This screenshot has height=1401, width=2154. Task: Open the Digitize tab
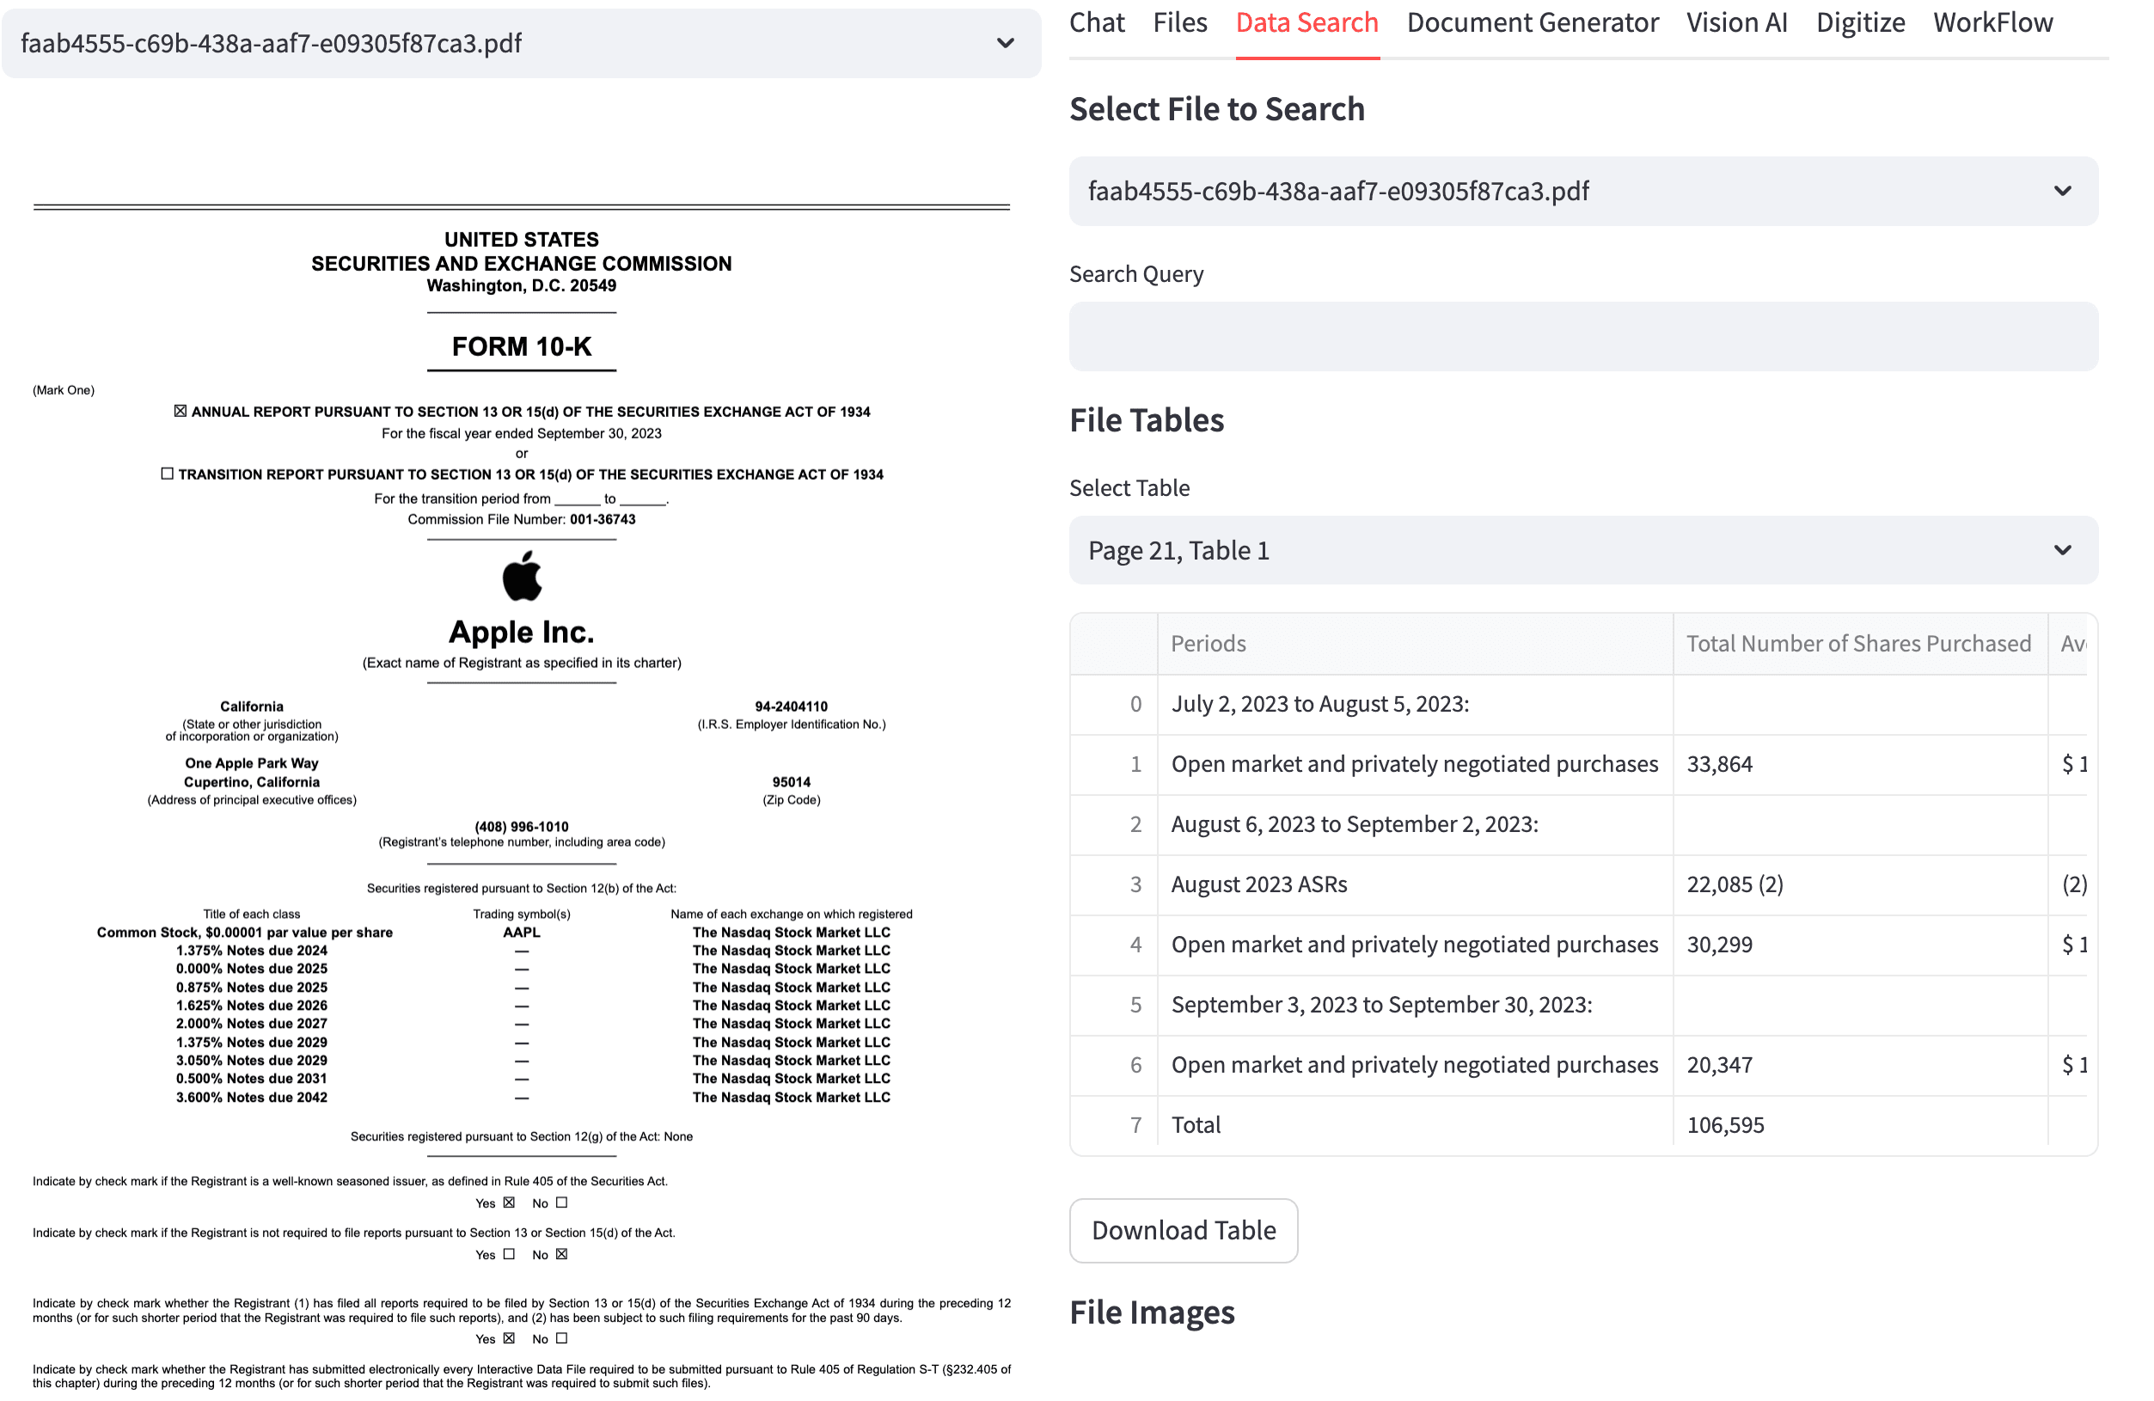1860,21
